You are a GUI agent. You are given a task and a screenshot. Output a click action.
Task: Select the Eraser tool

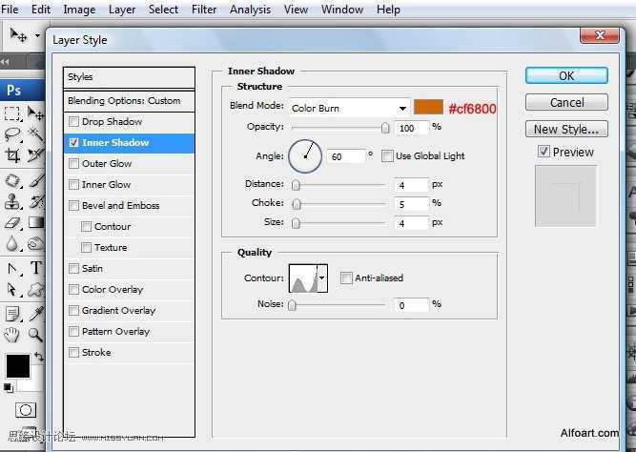tap(12, 223)
